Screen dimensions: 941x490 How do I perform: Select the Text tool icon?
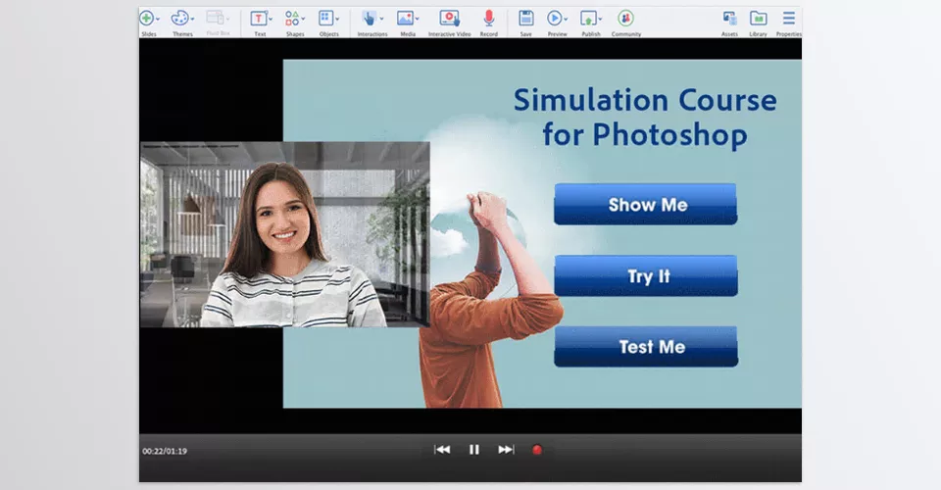tap(258, 18)
